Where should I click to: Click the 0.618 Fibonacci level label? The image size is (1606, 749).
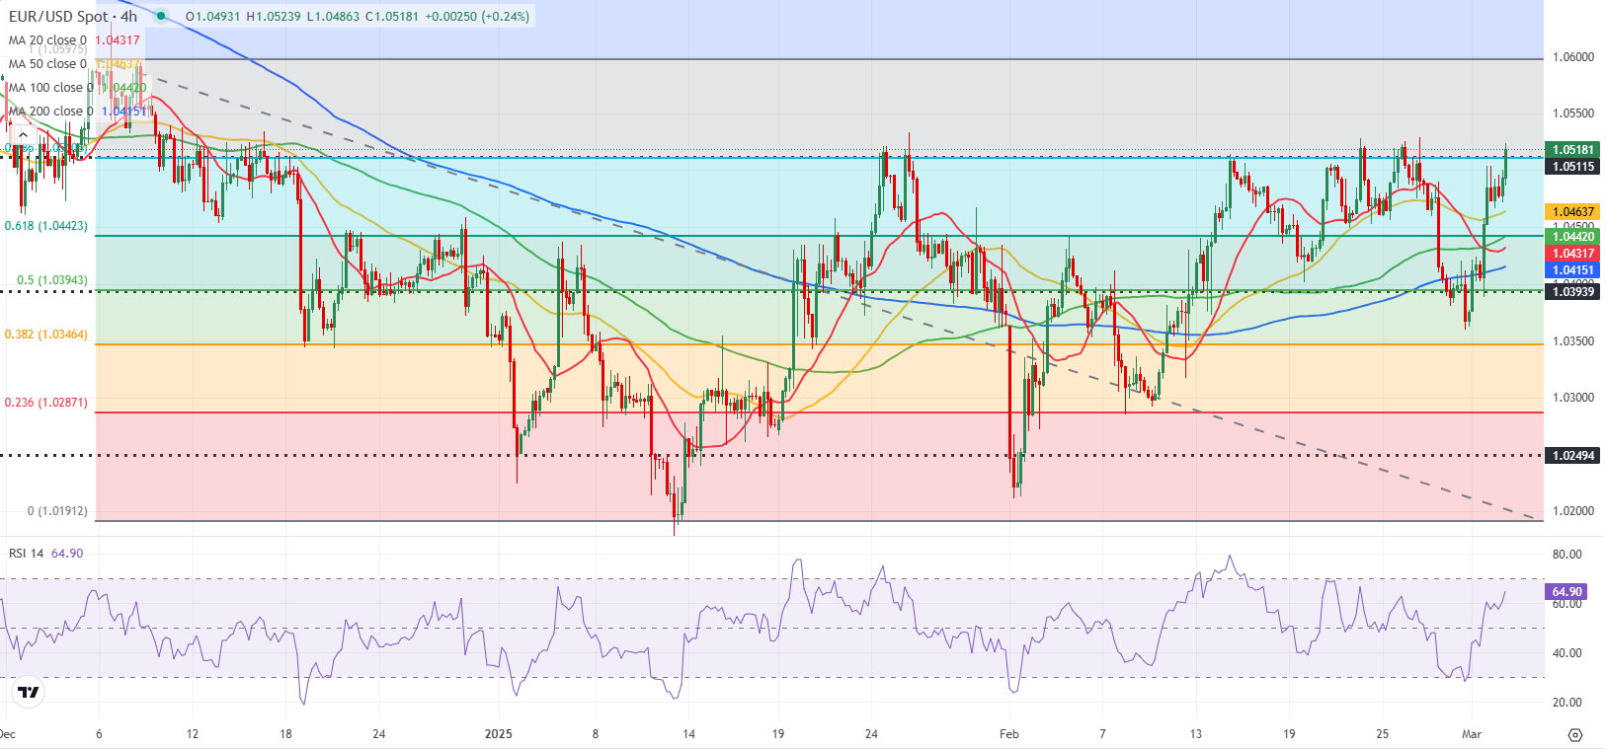coord(45,226)
